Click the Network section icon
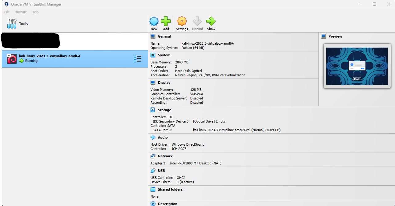 pyautogui.click(x=153, y=156)
